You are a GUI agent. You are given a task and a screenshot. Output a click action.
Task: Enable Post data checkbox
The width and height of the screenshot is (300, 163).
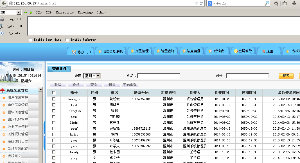(x=30, y=40)
